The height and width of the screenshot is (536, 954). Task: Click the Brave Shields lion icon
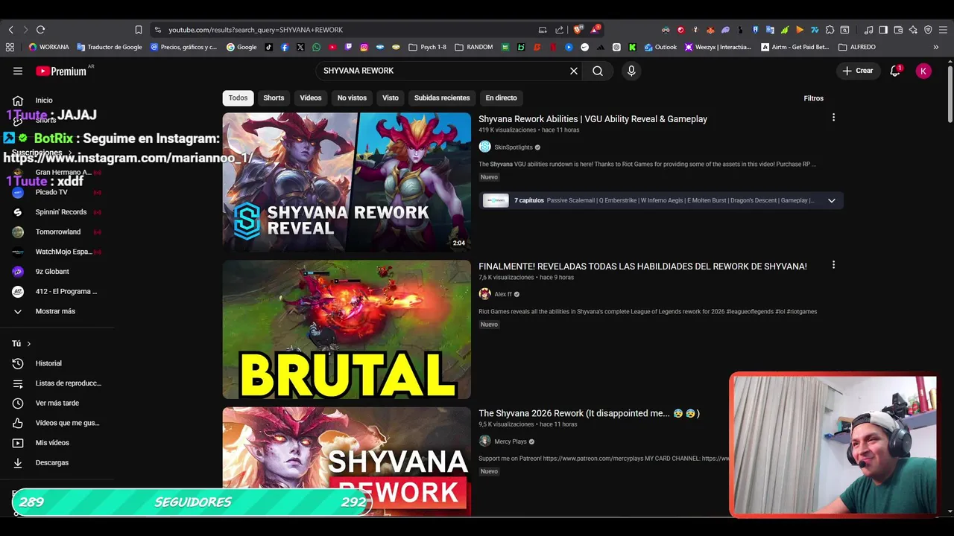(x=577, y=30)
